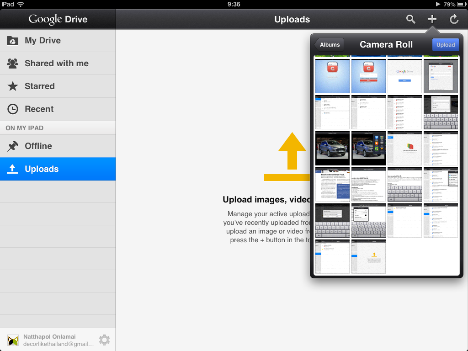The height and width of the screenshot is (351, 468).
Task: Go to Starred files
Action: tap(58, 86)
